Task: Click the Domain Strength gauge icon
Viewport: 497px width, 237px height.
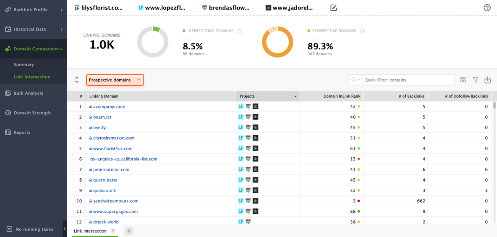Action: click(8, 113)
